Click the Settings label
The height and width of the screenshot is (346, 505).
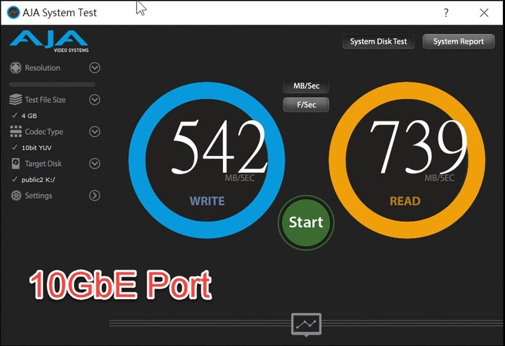coord(39,196)
